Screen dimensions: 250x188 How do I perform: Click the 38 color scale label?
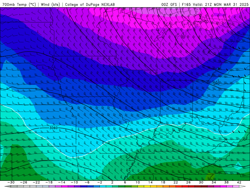tap(226, 182)
